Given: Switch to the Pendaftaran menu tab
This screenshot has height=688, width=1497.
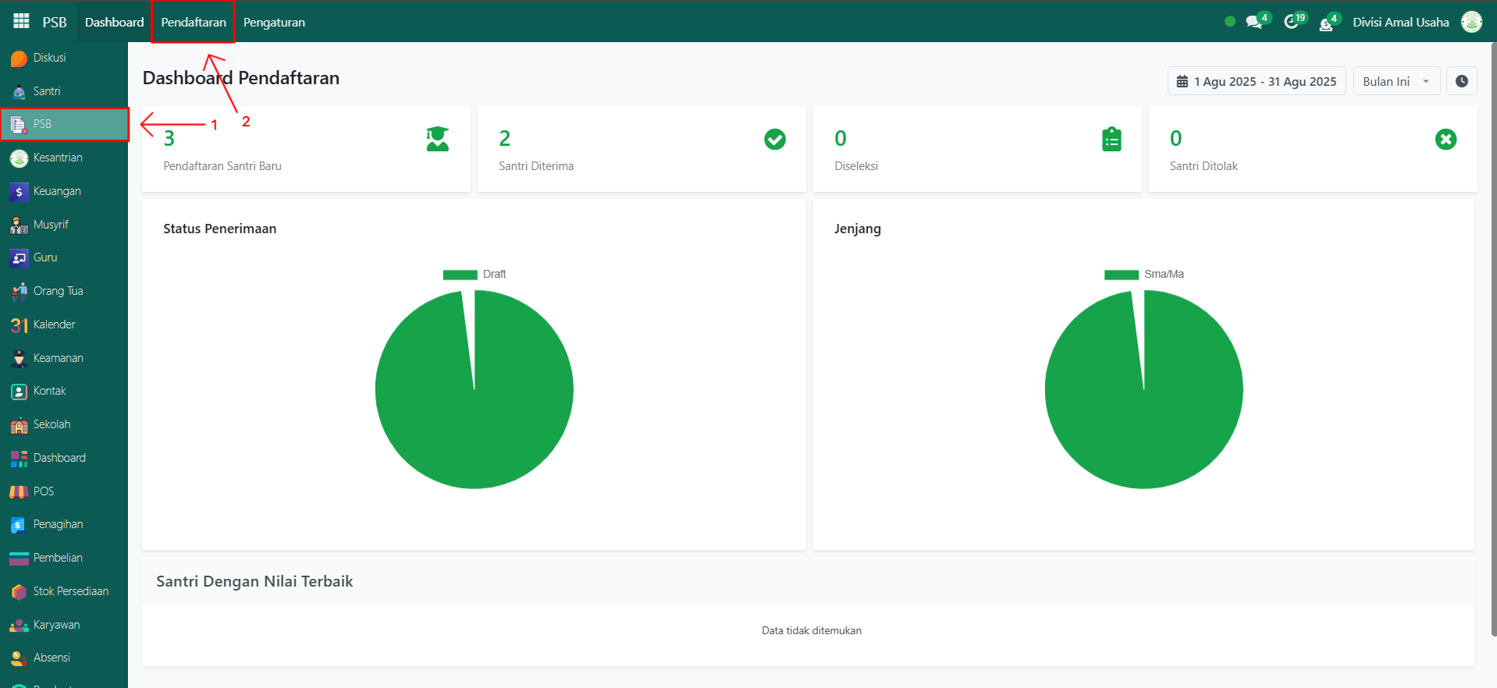Looking at the screenshot, I should click(194, 22).
